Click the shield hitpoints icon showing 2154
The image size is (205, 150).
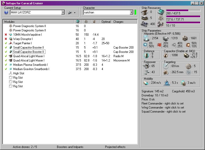pyautogui.click(x=146, y=38)
